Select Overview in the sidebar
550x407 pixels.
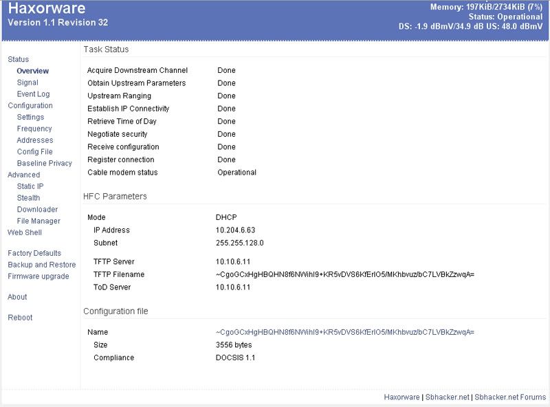coord(32,71)
